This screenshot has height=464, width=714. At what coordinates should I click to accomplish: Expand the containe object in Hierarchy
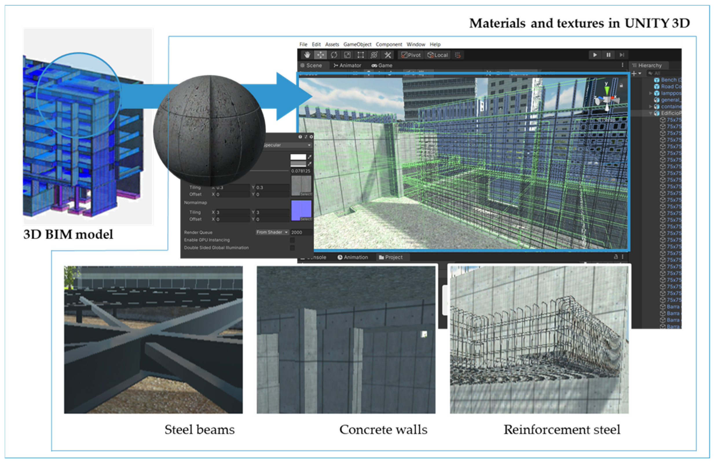pyautogui.click(x=650, y=107)
